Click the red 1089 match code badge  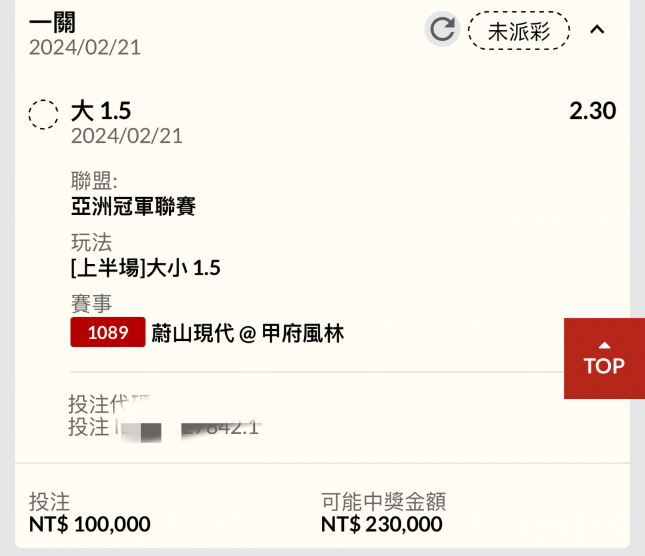[x=107, y=332]
